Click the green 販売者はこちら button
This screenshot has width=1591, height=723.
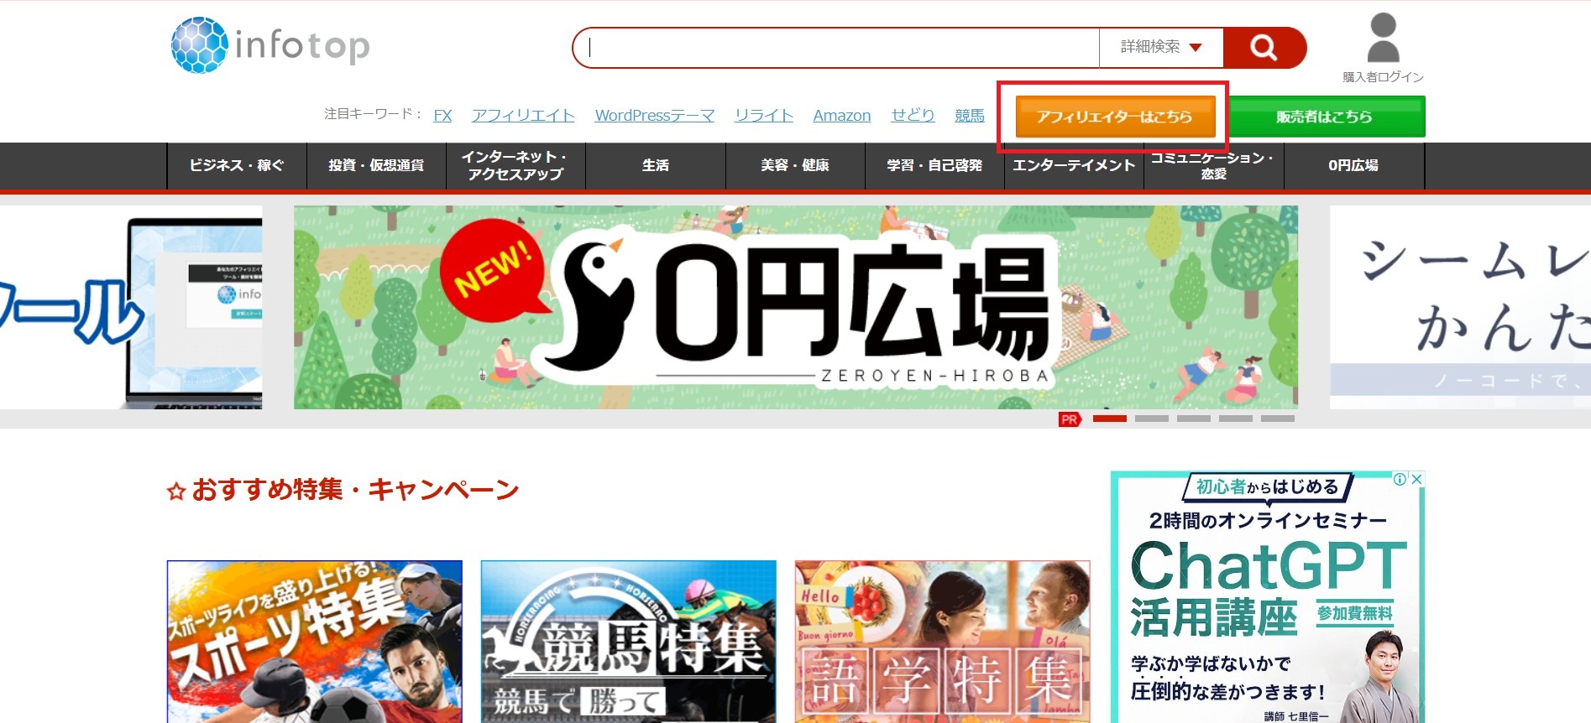tap(1327, 117)
